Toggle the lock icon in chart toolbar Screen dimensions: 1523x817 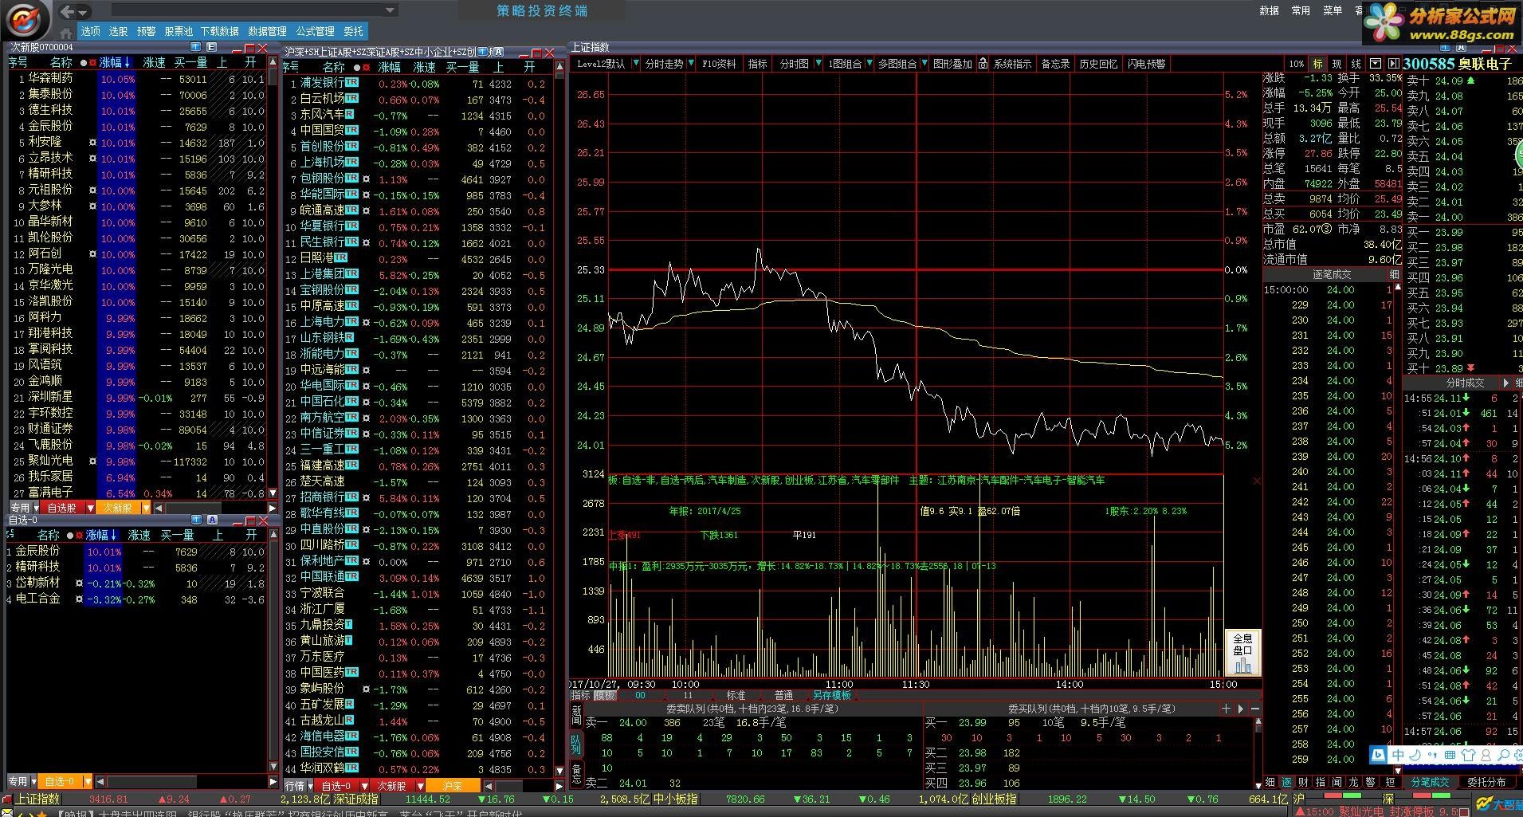[983, 63]
